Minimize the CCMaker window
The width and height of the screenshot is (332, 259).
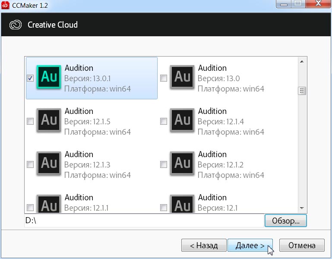(x=284, y=4)
